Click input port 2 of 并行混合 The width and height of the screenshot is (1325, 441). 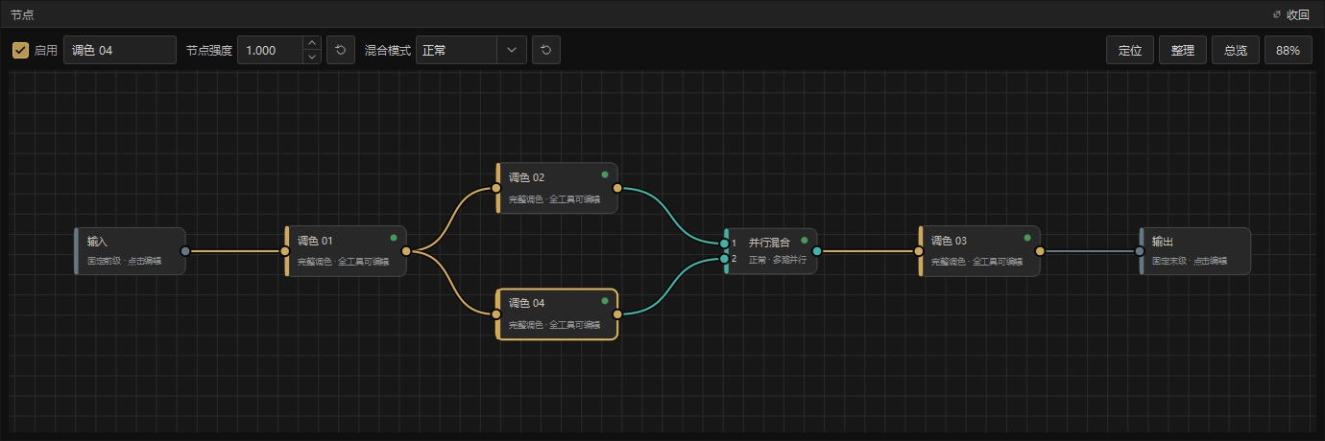[x=725, y=259]
